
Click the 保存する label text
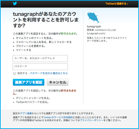click(x=22, y=73)
